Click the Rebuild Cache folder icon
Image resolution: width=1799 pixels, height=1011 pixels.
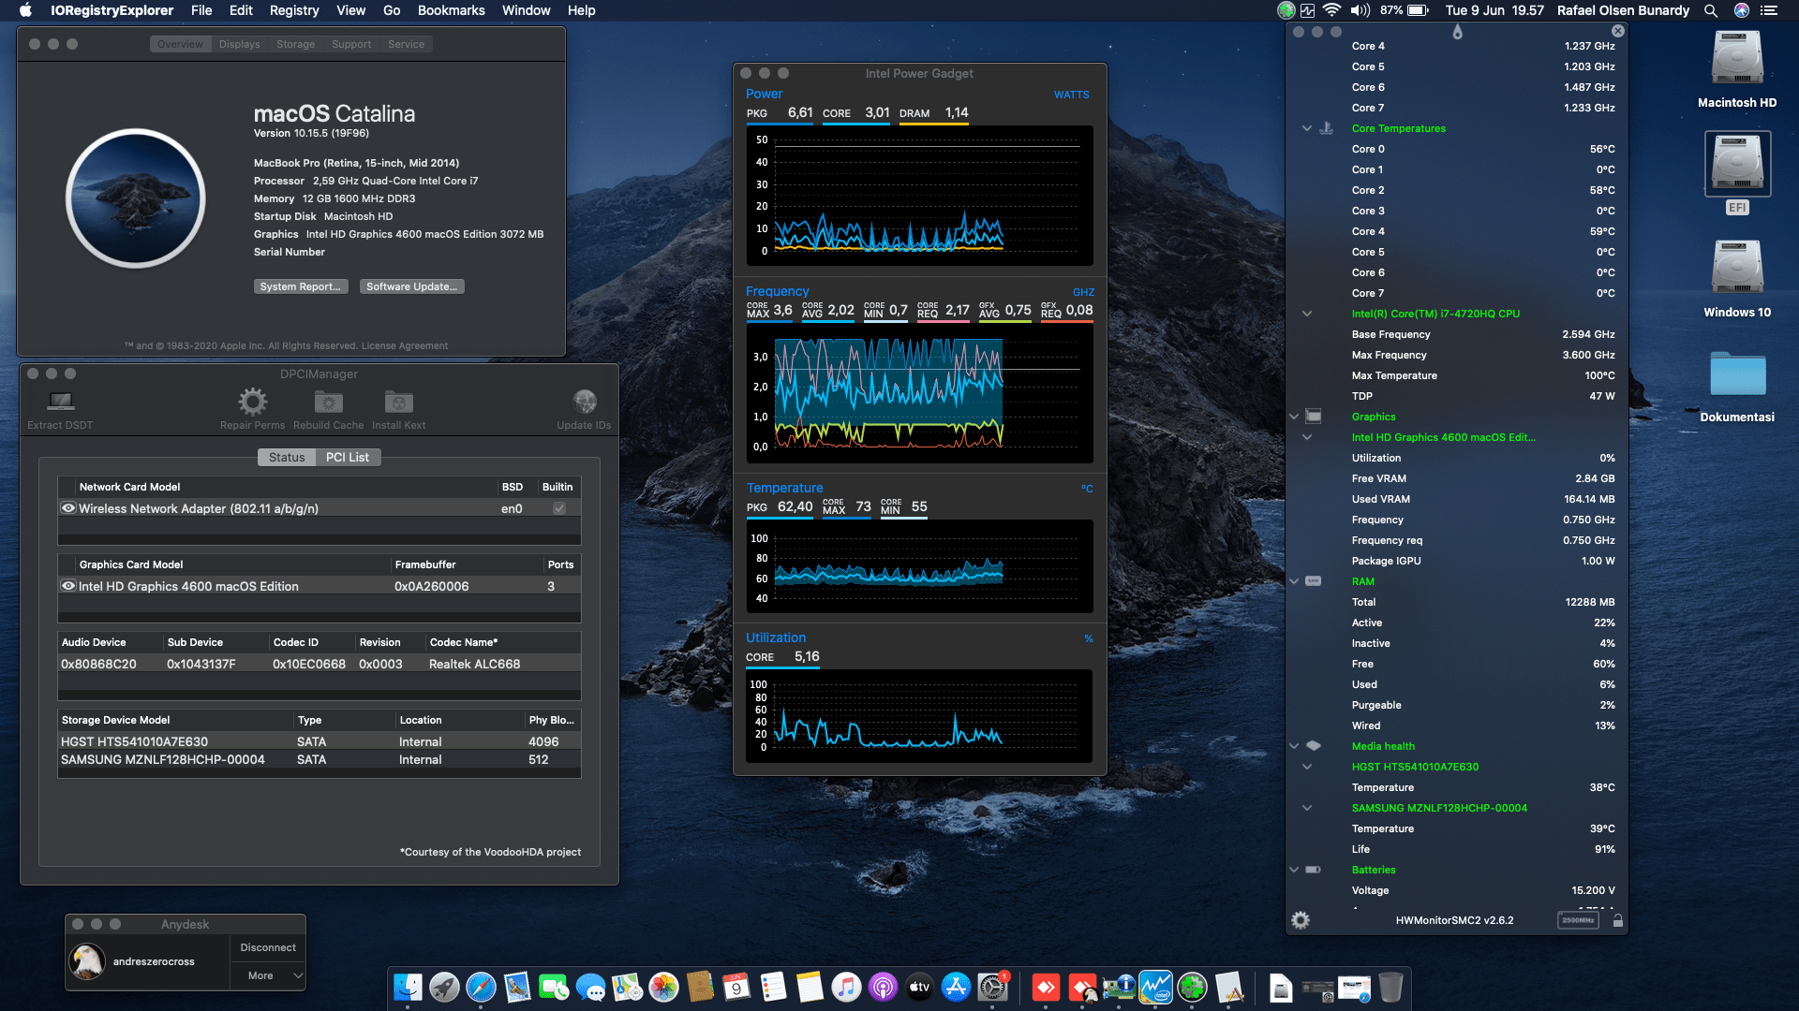point(328,401)
